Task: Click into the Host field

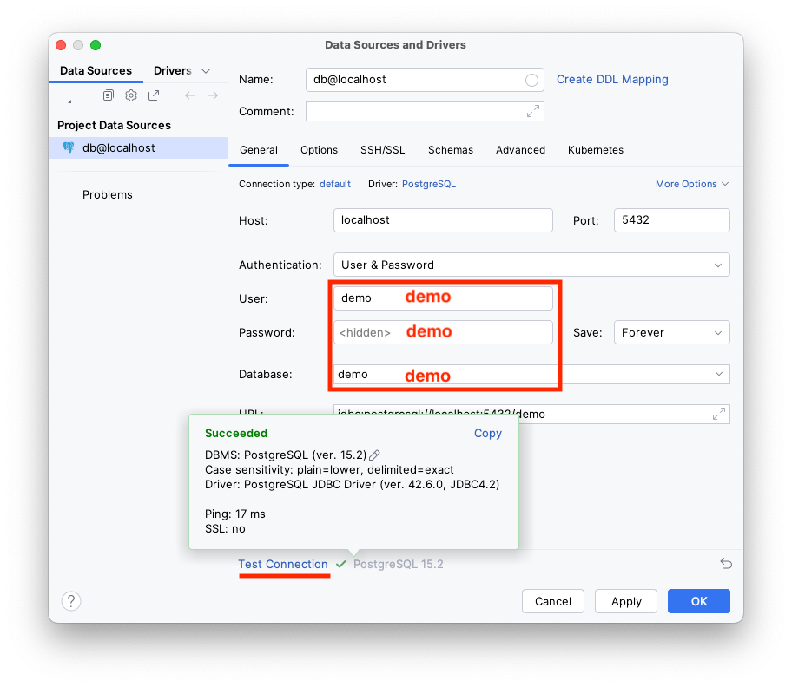Action: click(x=443, y=220)
